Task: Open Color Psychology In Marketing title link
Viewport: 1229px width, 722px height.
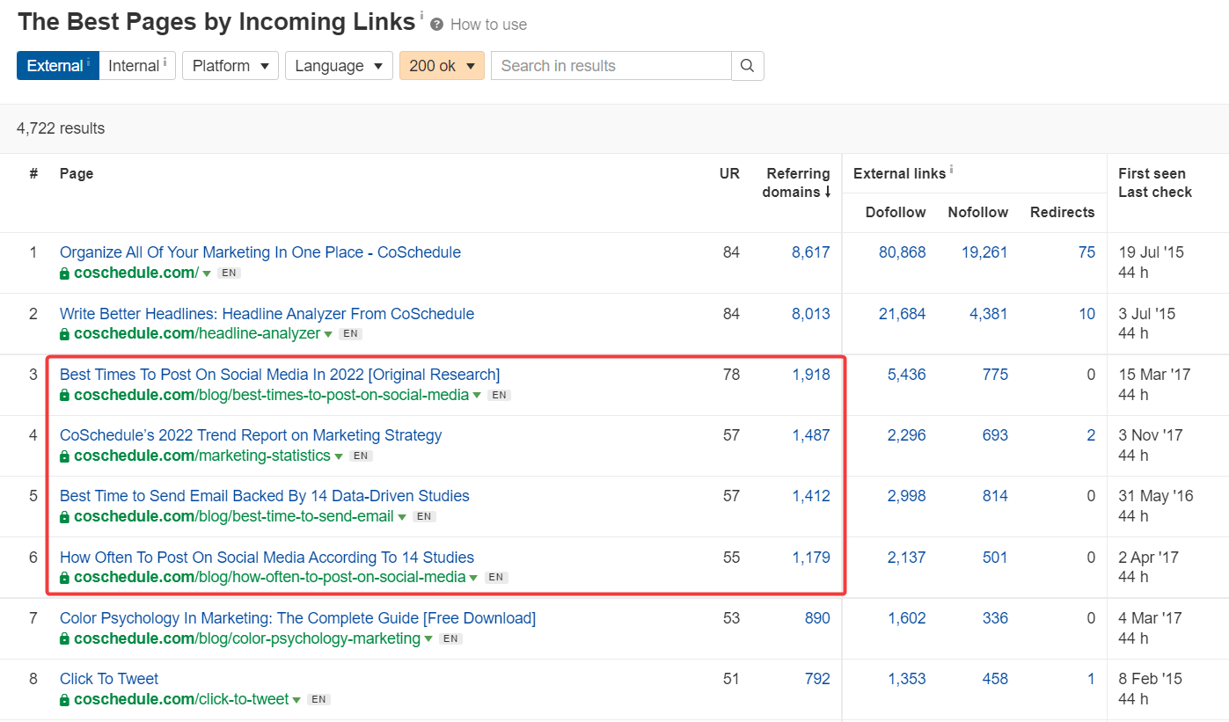Action: tap(297, 618)
